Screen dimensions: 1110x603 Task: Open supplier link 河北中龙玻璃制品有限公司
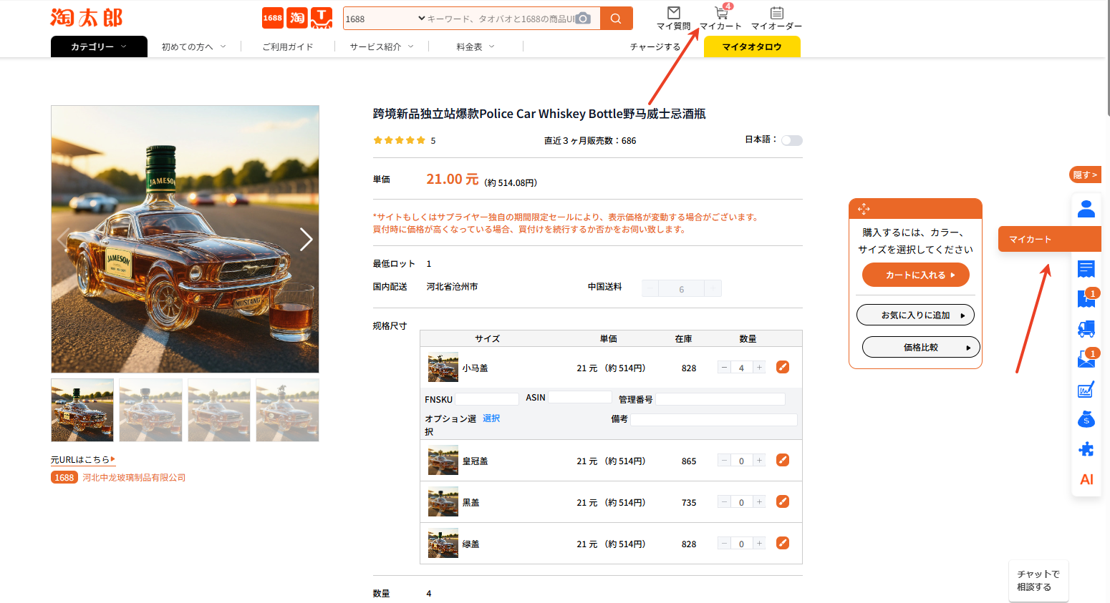coord(134,478)
